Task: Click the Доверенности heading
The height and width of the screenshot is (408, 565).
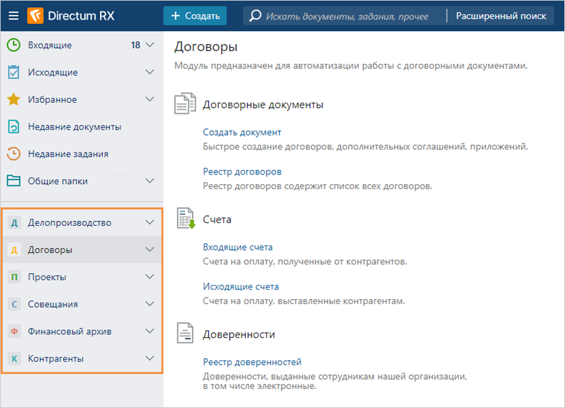Action: 239,335
